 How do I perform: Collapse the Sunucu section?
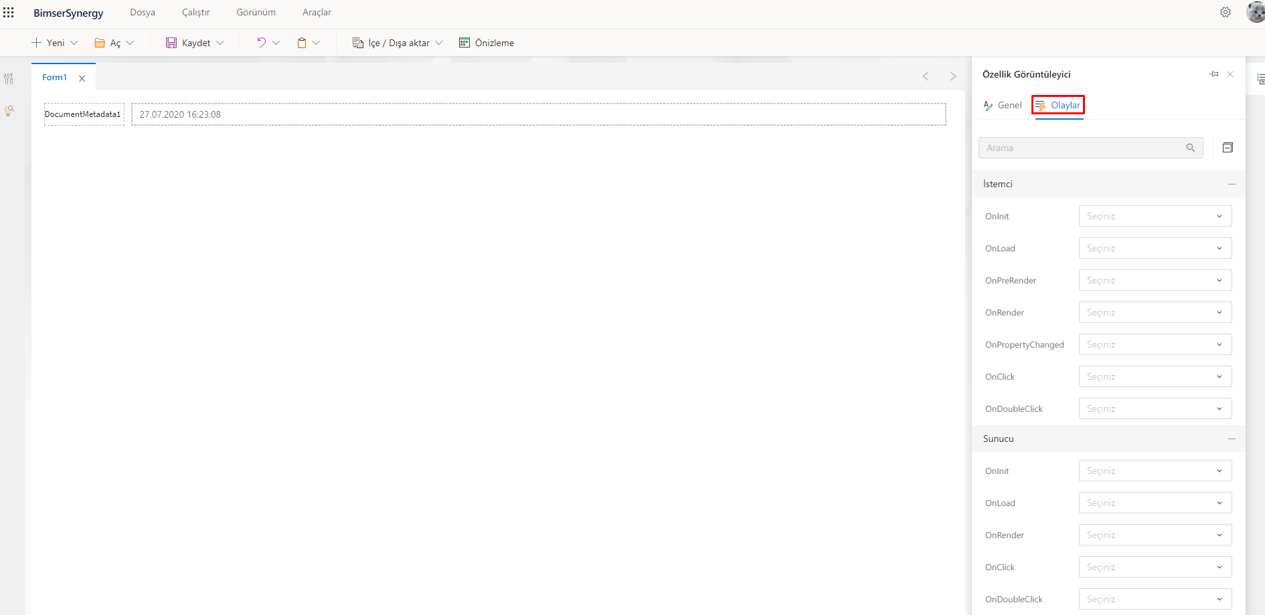tap(1232, 439)
